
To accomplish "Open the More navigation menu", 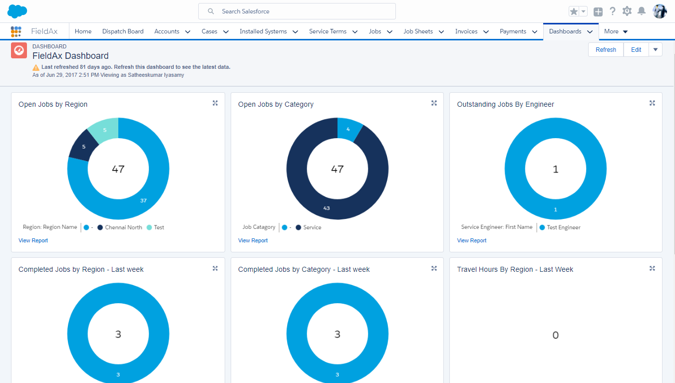I will [x=616, y=31].
